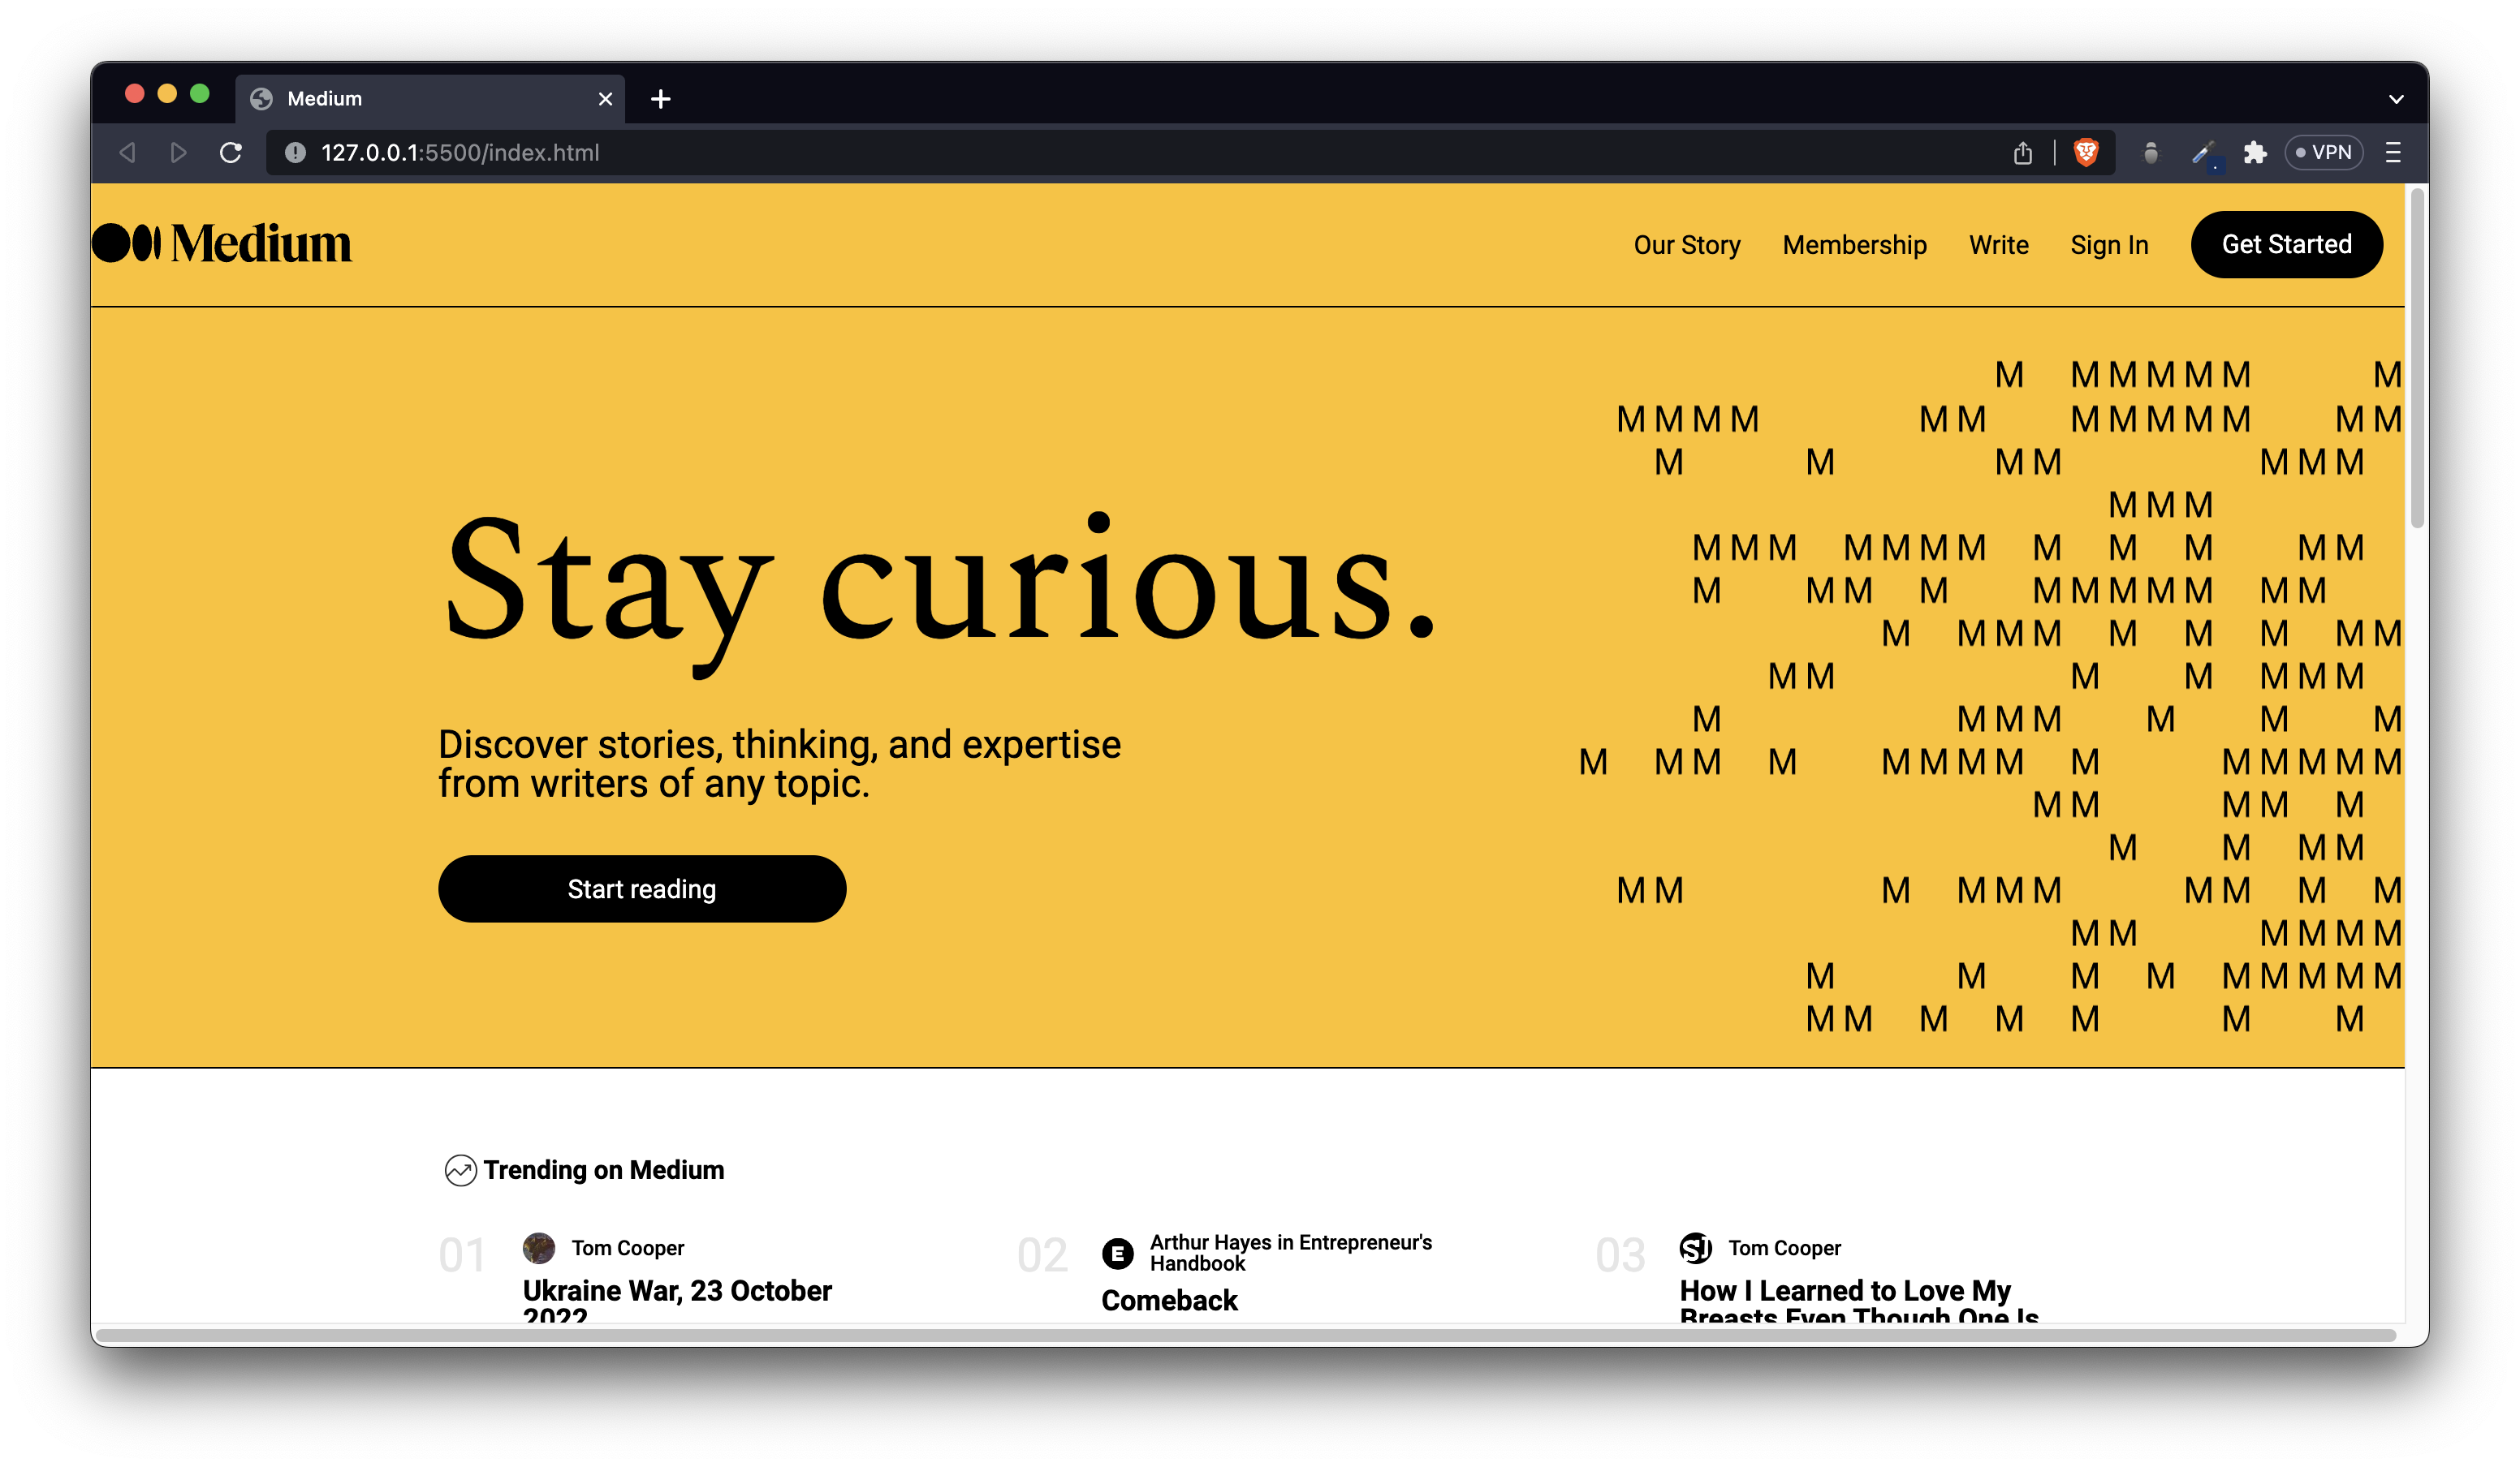Toggle the Brave VPN button
2520x1467 pixels.
pyautogui.click(x=2323, y=153)
